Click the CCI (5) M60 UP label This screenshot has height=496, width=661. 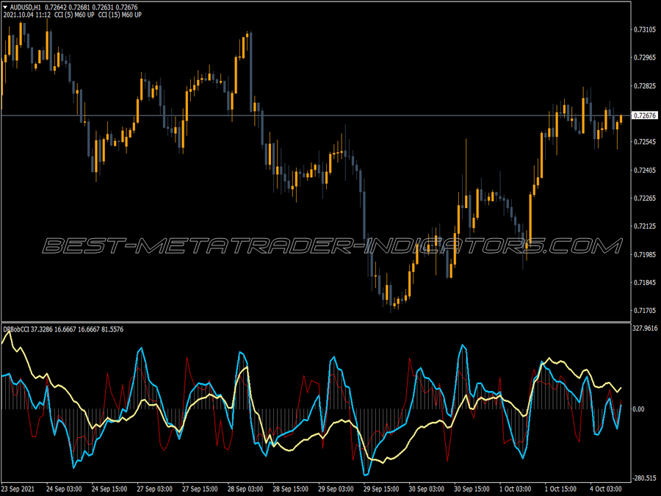[74, 15]
